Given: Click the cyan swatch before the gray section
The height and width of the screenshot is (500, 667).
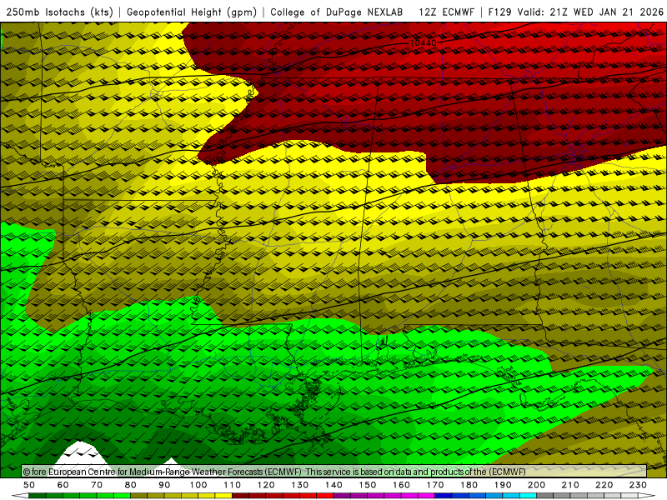Looking at the screenshot, I should click(x=528, y=496).
